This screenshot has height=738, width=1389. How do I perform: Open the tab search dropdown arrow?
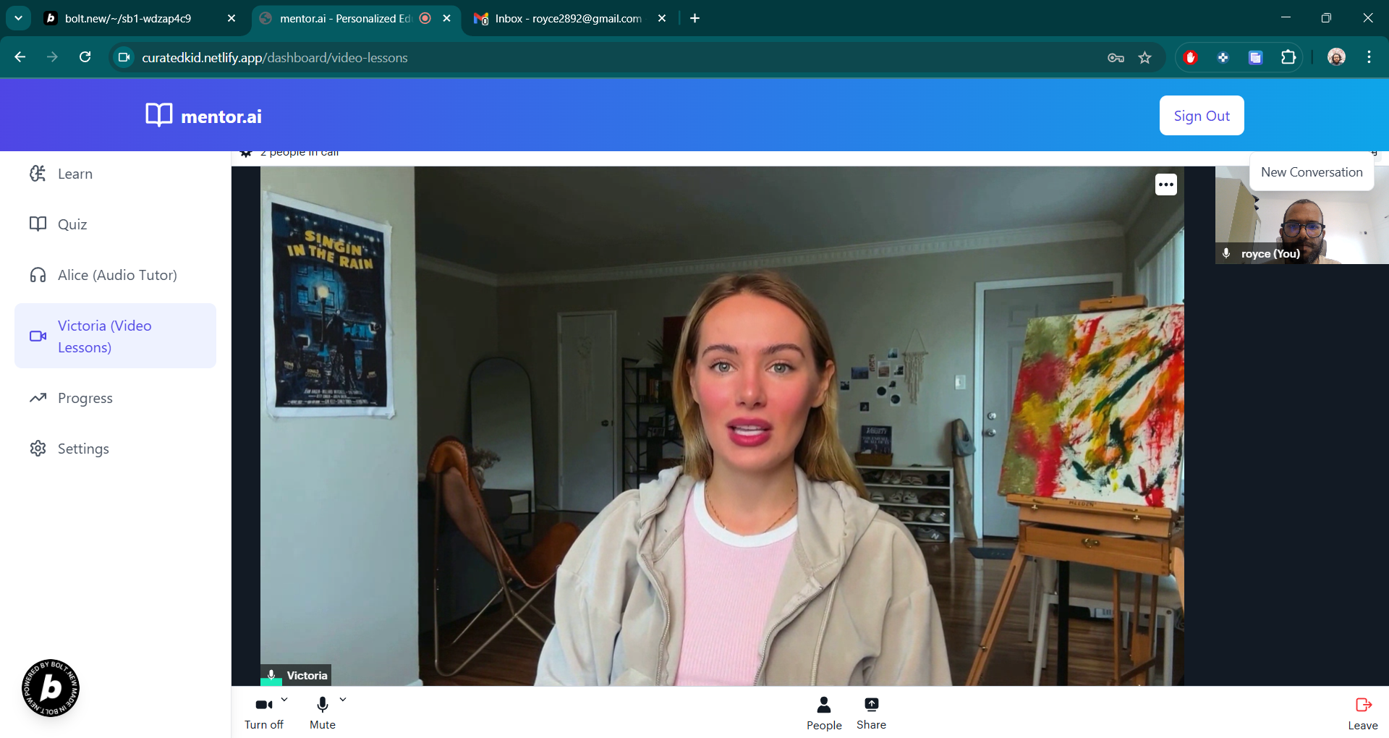click(18, 18)
